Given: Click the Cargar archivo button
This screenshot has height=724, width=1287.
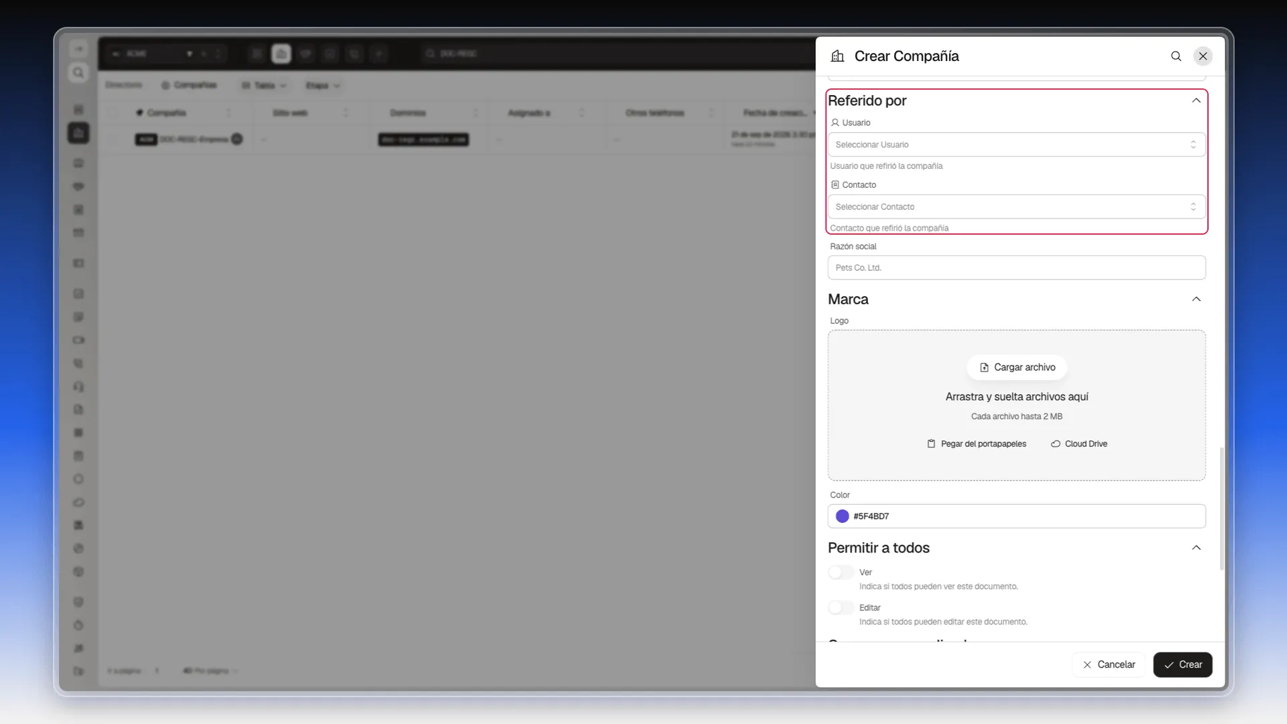Looking at the screenshot, I should click(1017, 367).
